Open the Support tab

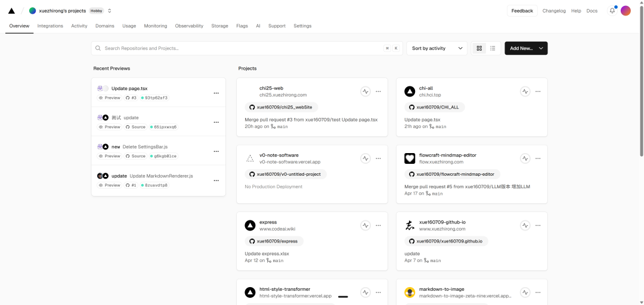pos(277,26)
